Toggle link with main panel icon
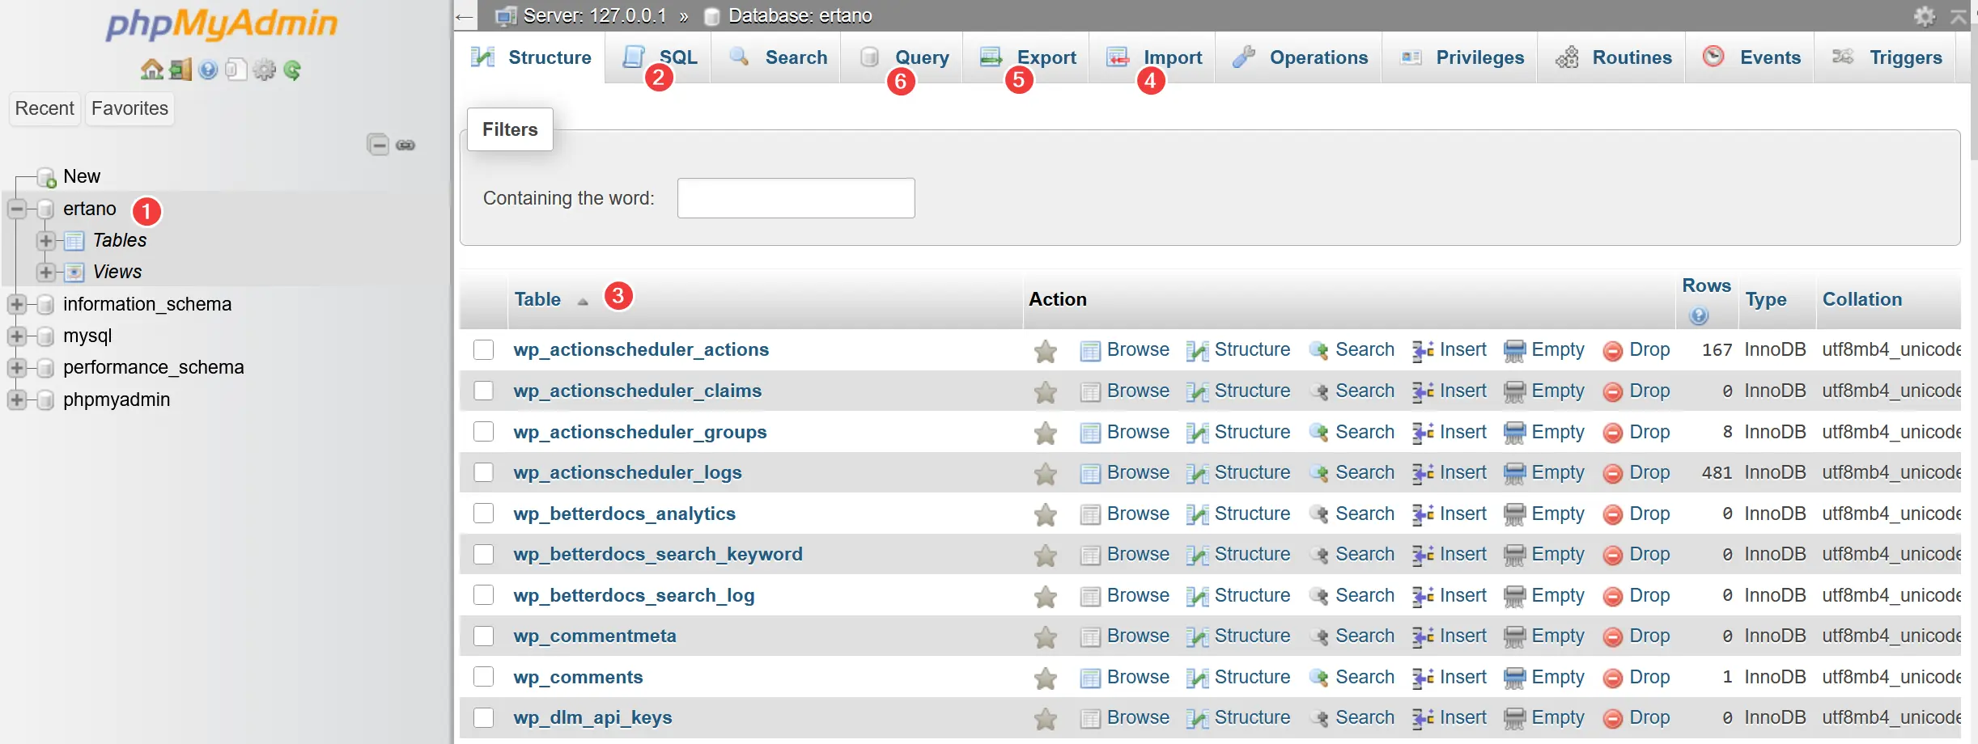The width and height of the screenshot is (1978, 744). click(405, 145)
